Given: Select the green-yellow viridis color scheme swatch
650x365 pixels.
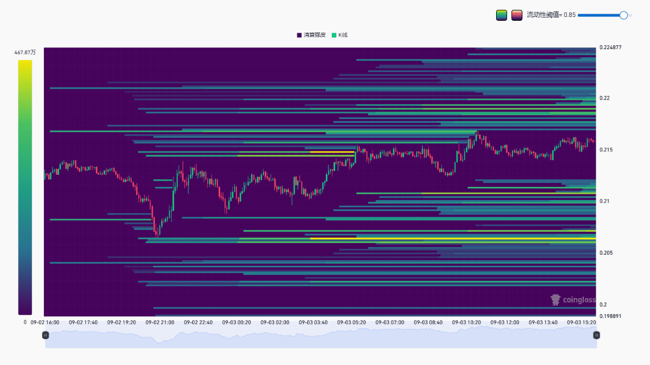Looking at the screenshot, I should click(502, 15).
